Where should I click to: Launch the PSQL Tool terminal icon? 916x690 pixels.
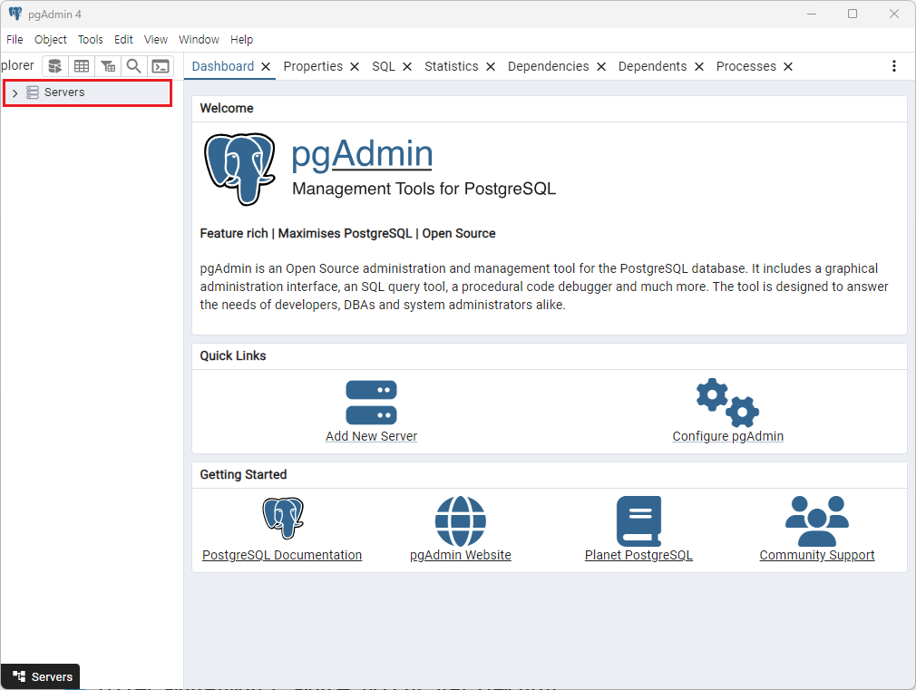[x=161, y=66]
